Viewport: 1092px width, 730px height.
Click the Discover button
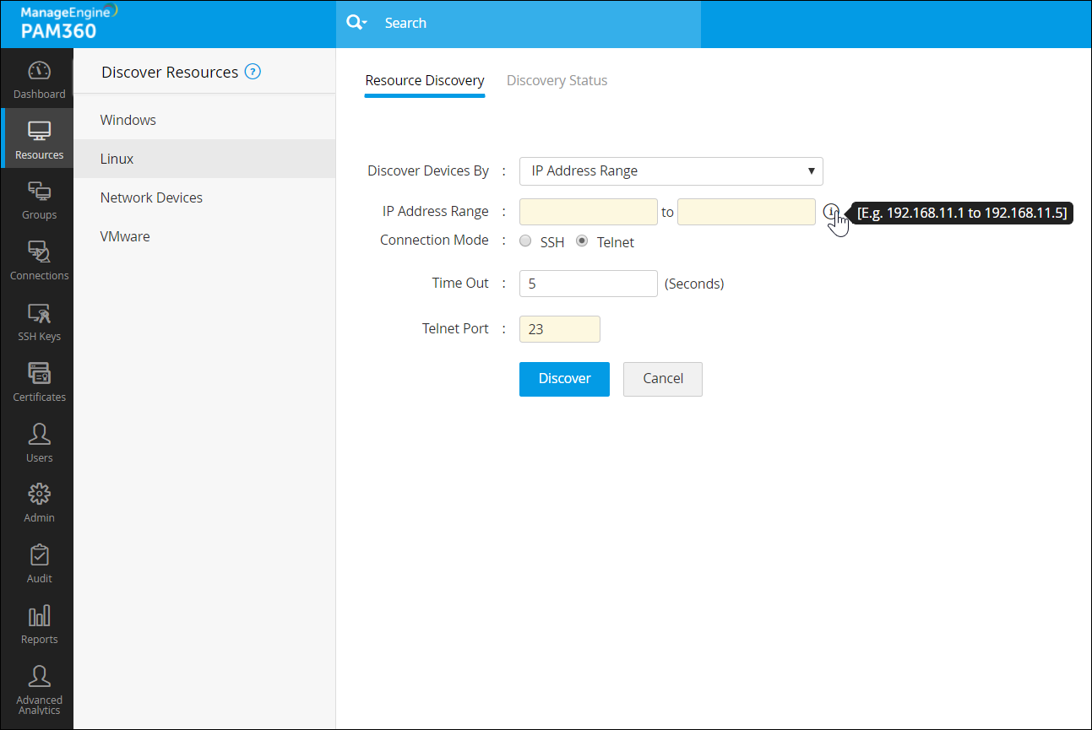coord(564,379)
